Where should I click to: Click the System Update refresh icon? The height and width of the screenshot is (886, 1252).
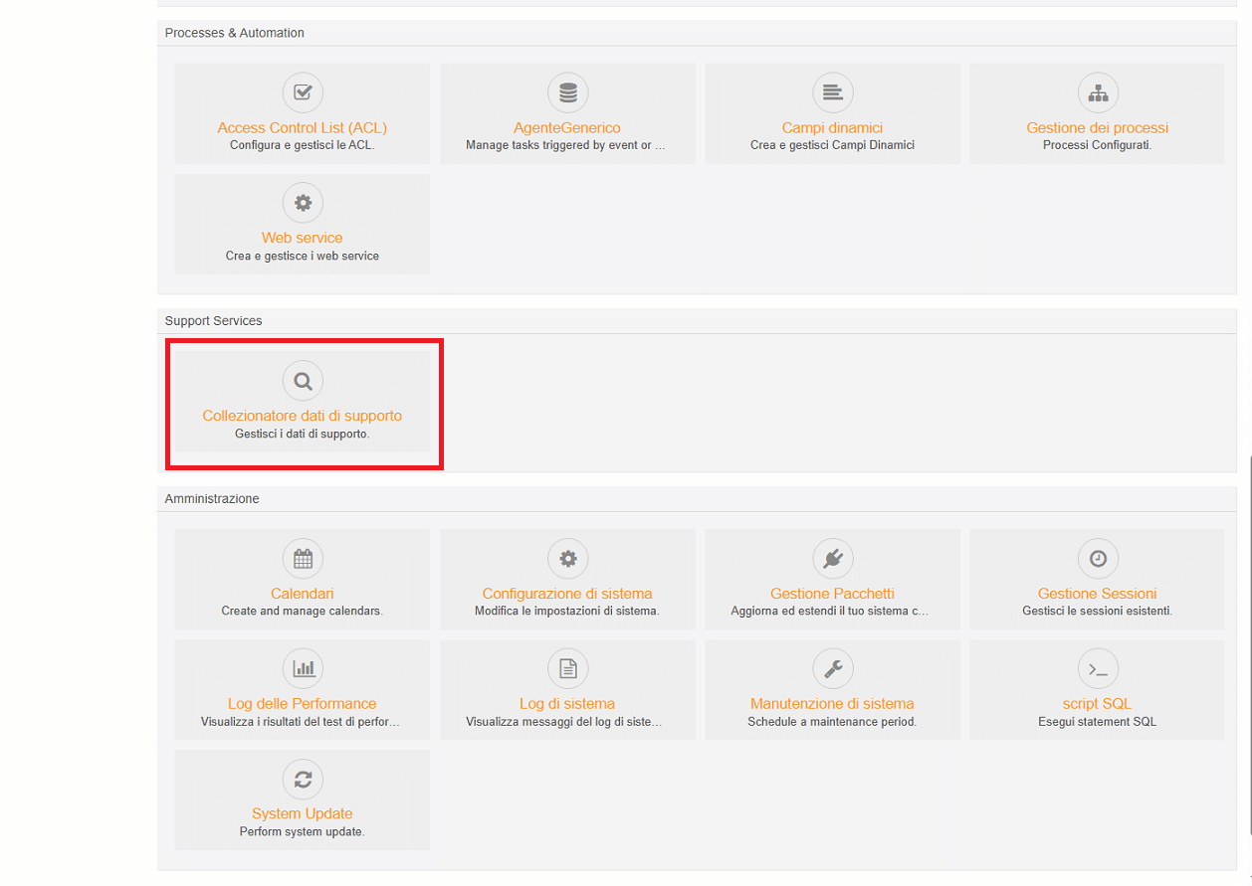tap(303, 780)
